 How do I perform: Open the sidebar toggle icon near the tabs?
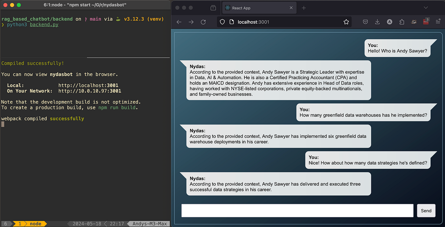coord(213,7)
